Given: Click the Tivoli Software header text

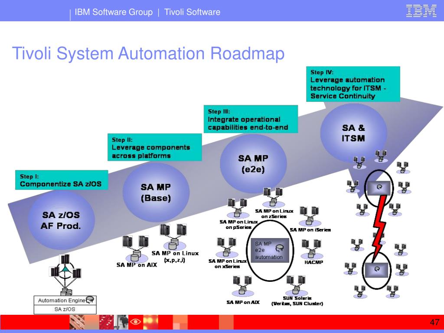Looking at the screenshot, I should tap(192, 12).
